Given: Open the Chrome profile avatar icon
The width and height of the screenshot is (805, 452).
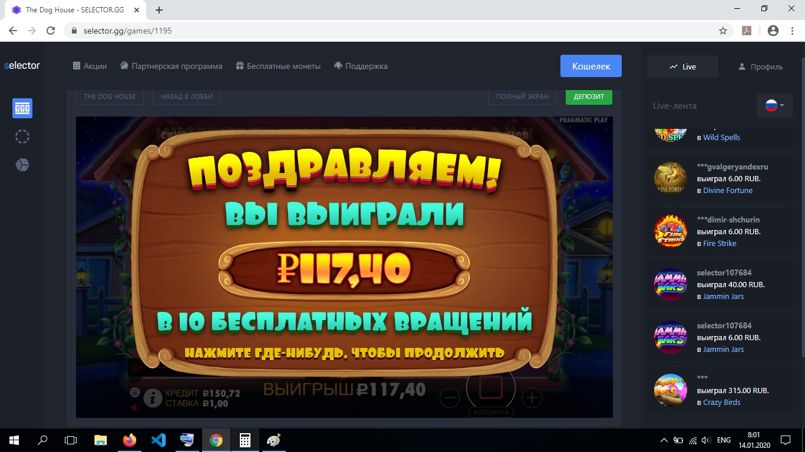Looking at the screenshot, I should pos(773,31).
